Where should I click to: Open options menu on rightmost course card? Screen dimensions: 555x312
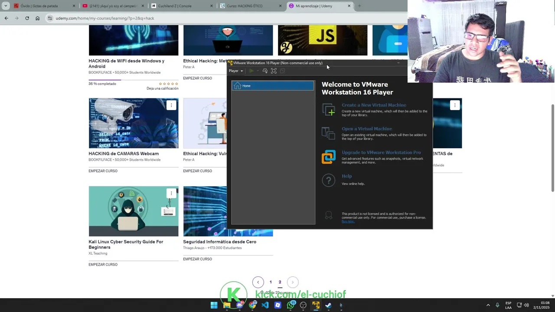455,105
